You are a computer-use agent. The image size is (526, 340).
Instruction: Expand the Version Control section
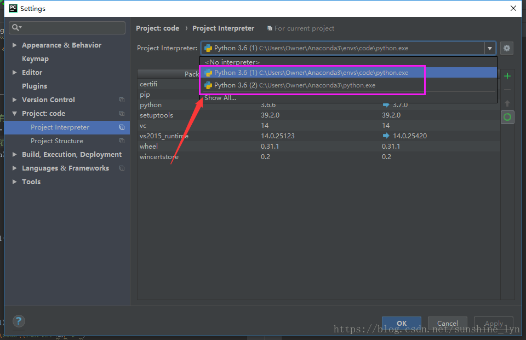[x=14, y=99]
